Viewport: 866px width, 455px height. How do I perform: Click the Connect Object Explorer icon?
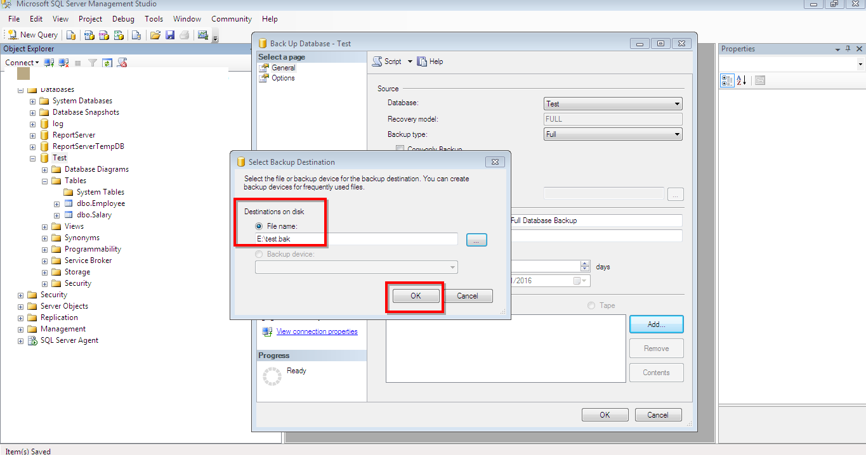(x=49, y=63)
